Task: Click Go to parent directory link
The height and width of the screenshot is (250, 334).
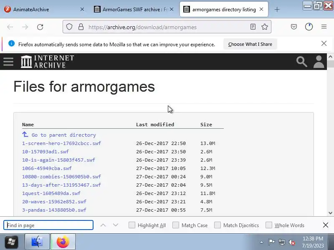Action: pos(64,135)
